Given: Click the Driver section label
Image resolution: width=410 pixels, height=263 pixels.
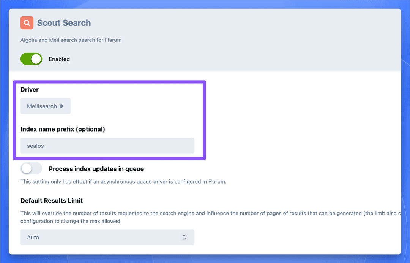Looking at the screenshot, I should (x=29, y=89).
